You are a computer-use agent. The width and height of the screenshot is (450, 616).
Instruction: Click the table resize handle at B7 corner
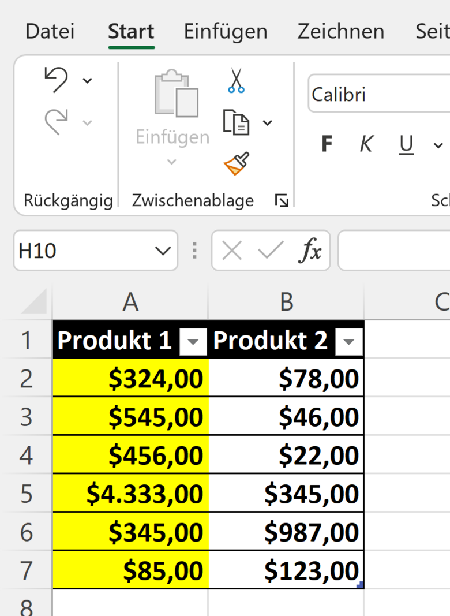click(x=359, y=585)
